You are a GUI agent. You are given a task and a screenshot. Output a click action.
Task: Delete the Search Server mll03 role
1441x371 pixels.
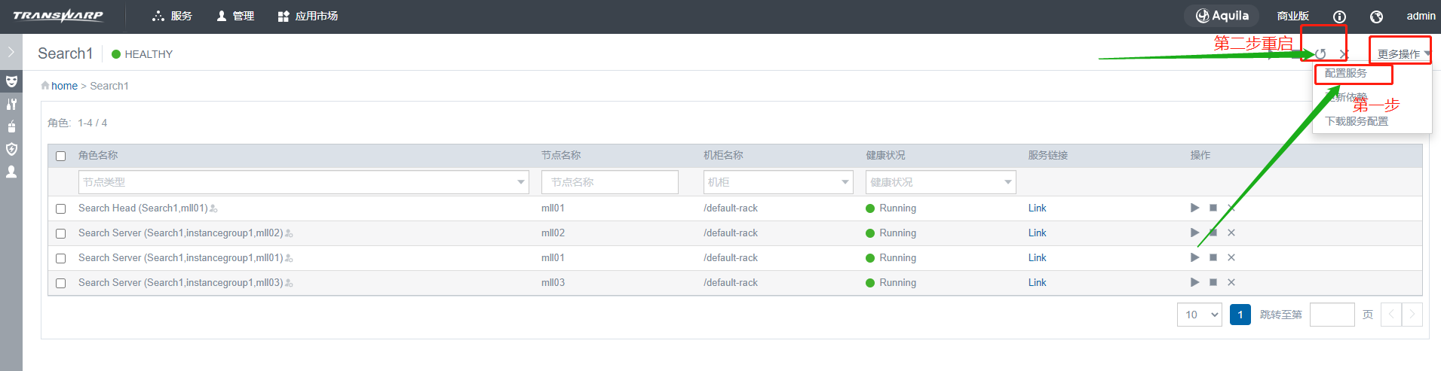pyautogui.click(x=1231, y=282)
